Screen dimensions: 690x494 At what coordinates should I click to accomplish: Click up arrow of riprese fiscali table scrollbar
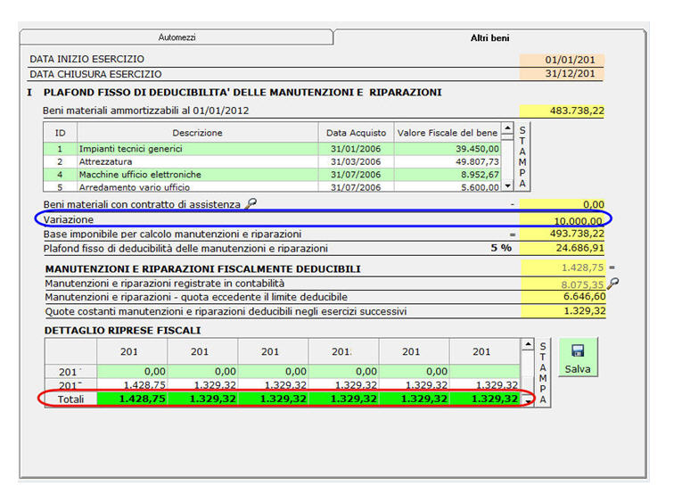pyautogui.click(x=528, y=344)
